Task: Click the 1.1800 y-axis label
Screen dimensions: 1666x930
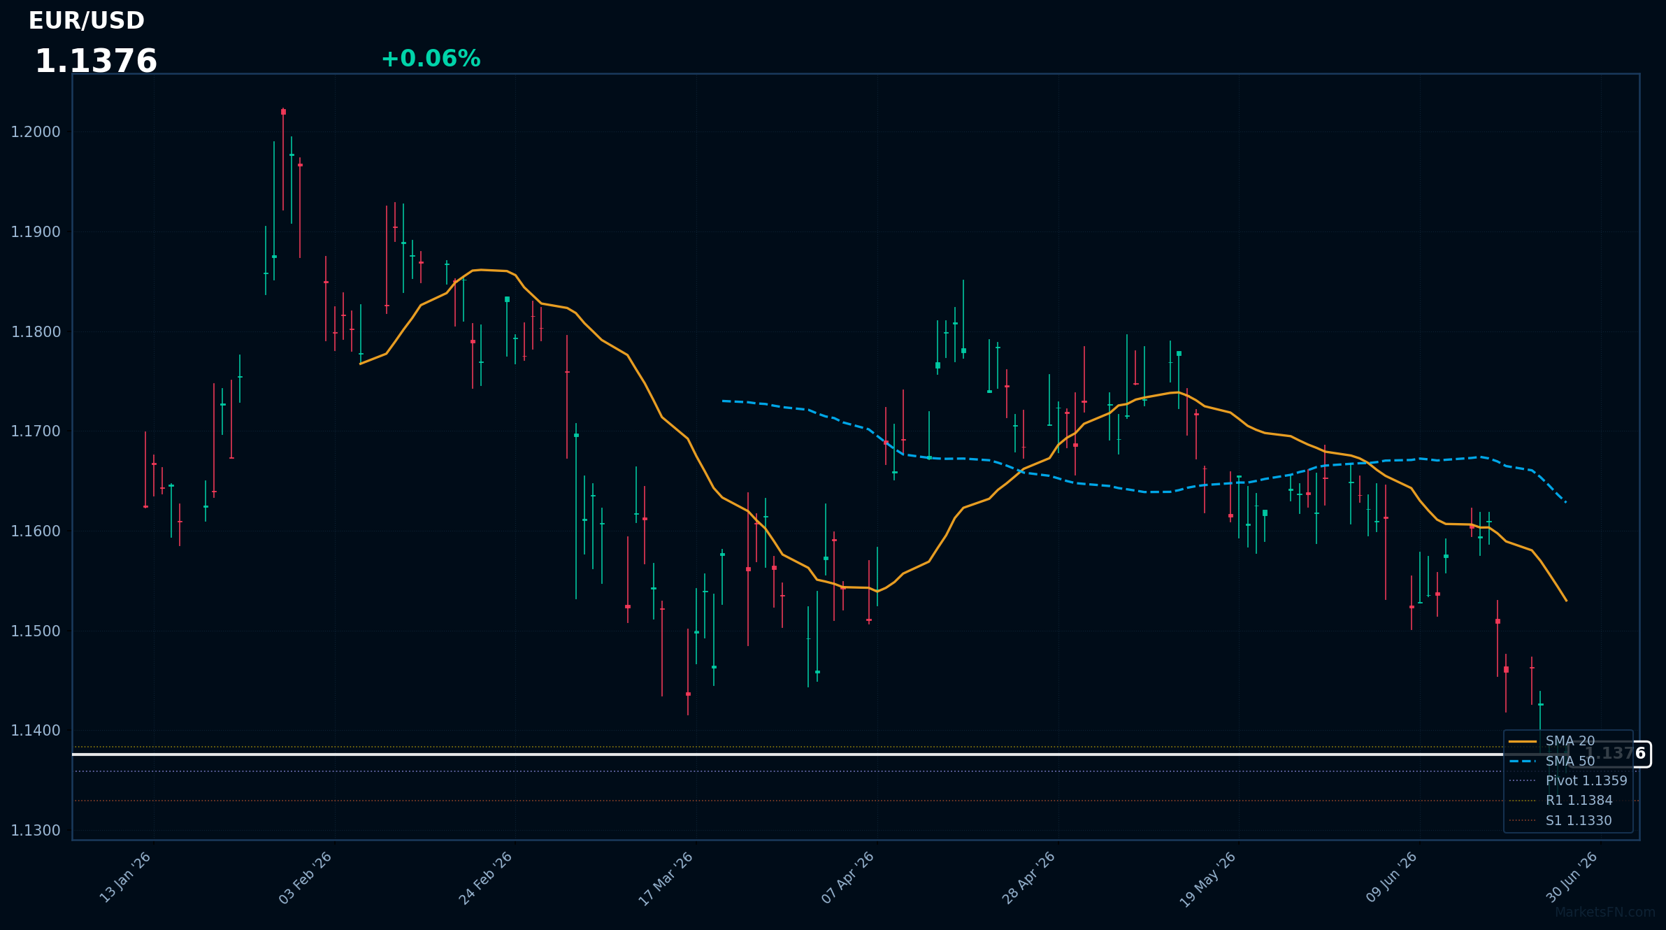Action: 36,332
